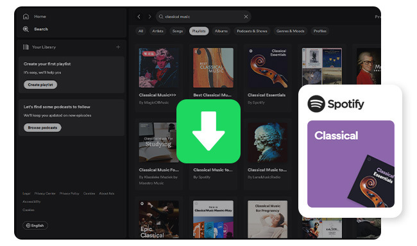Go forward with the right arrow
417x246 pixels.
pos(149,17)
